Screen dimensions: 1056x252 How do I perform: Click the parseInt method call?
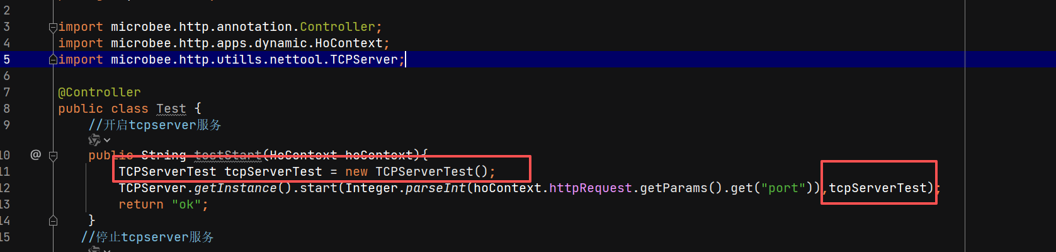point(435,188)
